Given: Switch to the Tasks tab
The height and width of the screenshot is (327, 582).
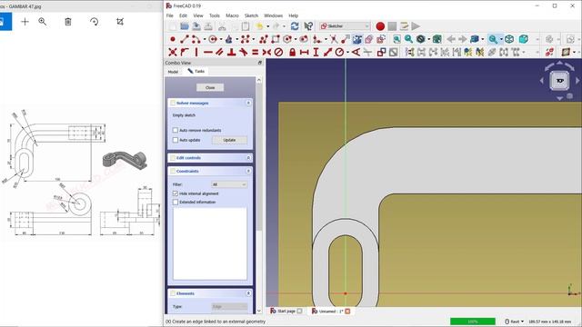Looking at the screenshot, I should click(x=196, y=71).
